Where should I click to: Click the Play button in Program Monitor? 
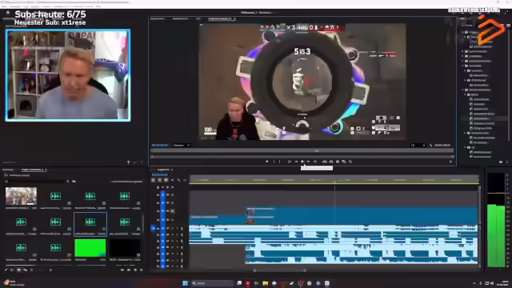302,162
